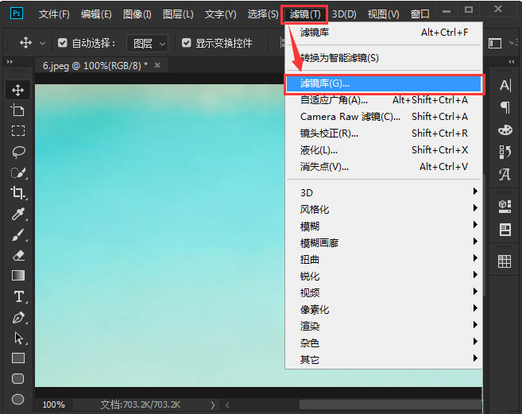The height and width of the screenshot is (414, 522).
Task: Choose the Horizontal Type tool
Action: pos(17,296)
